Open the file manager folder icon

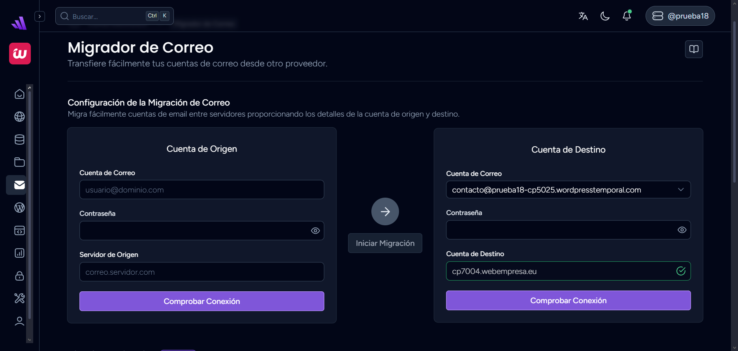coord(19,162)
